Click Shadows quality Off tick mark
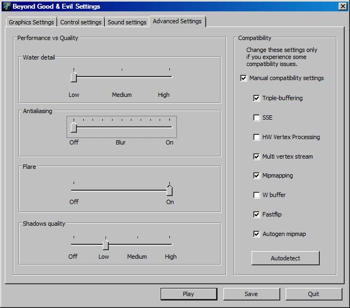The height and width of the screenshot is (308, 350). [74, 237]
